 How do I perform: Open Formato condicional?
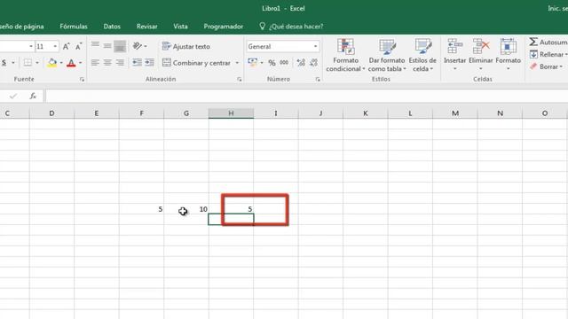pyautogui.click(x=345, y=55)
